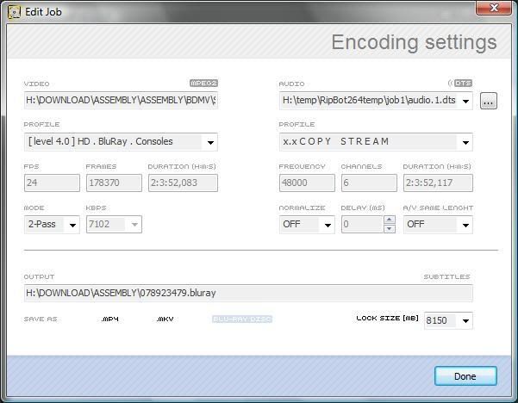Click the Output file path field
Image resolution: width=518 pixels, height=403 pixels.
point(248,293)
